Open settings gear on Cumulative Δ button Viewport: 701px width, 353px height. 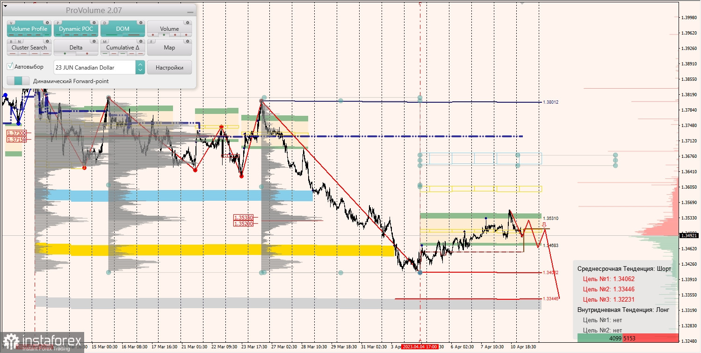tap(140, 41)
